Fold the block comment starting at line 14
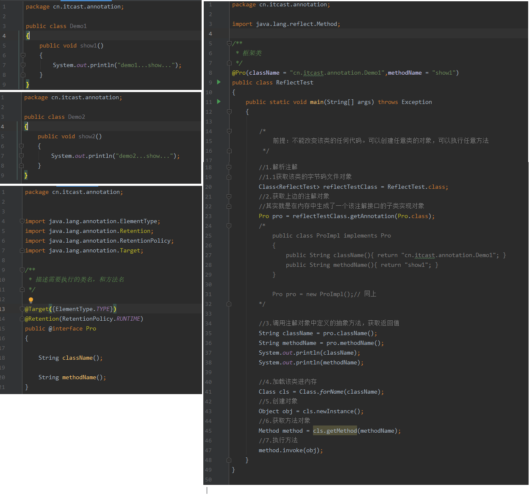This screenshot has height=501, width=532. (229, 131)
